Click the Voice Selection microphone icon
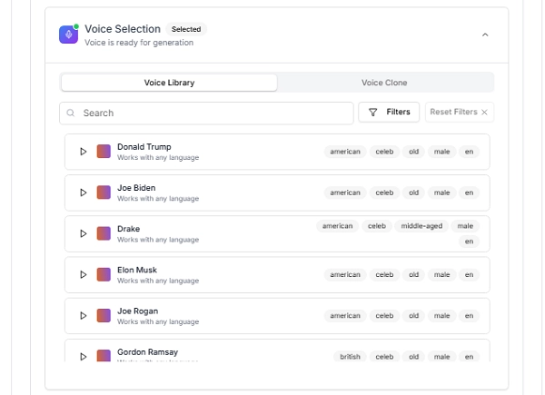This screenshot has width=545, height=395. click(68, 35)
